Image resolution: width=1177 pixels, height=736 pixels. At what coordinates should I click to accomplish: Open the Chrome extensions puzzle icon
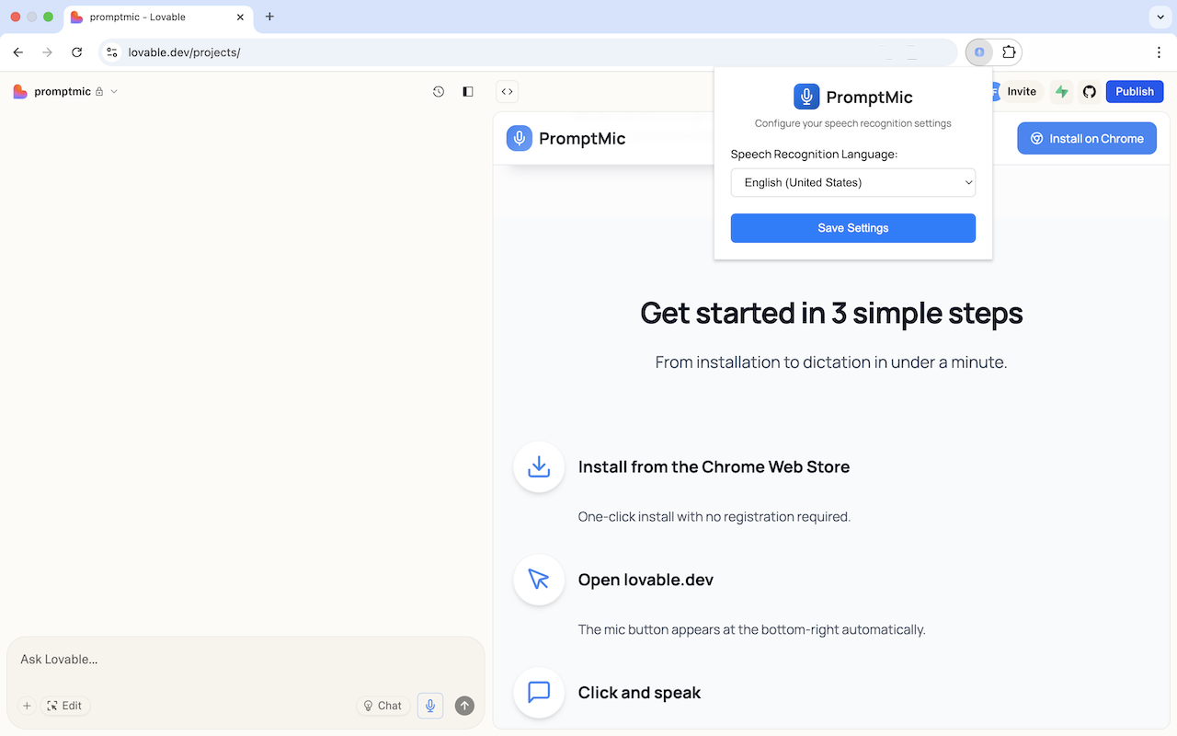tap(1009, 52)
